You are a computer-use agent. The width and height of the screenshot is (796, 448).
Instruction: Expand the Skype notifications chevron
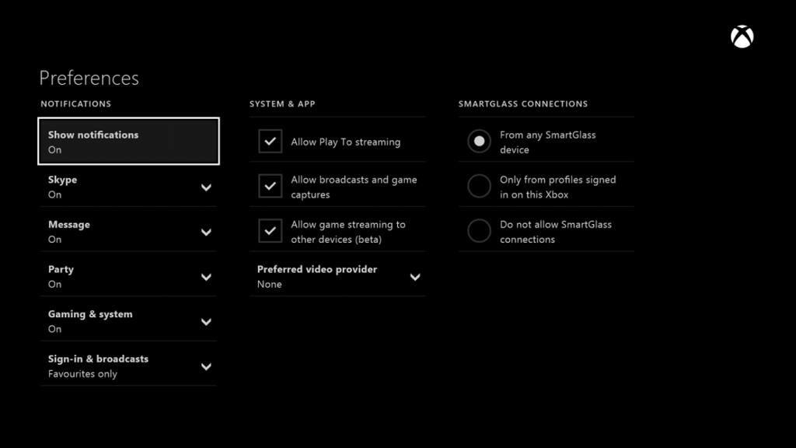click(206, 187)
